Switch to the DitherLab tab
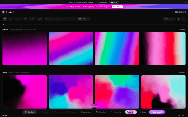The height and width of the screenshot is (117, 188). [57, 112]
